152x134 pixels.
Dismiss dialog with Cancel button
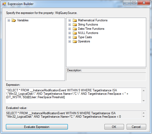pyautogui.click(x=136, y=127)
